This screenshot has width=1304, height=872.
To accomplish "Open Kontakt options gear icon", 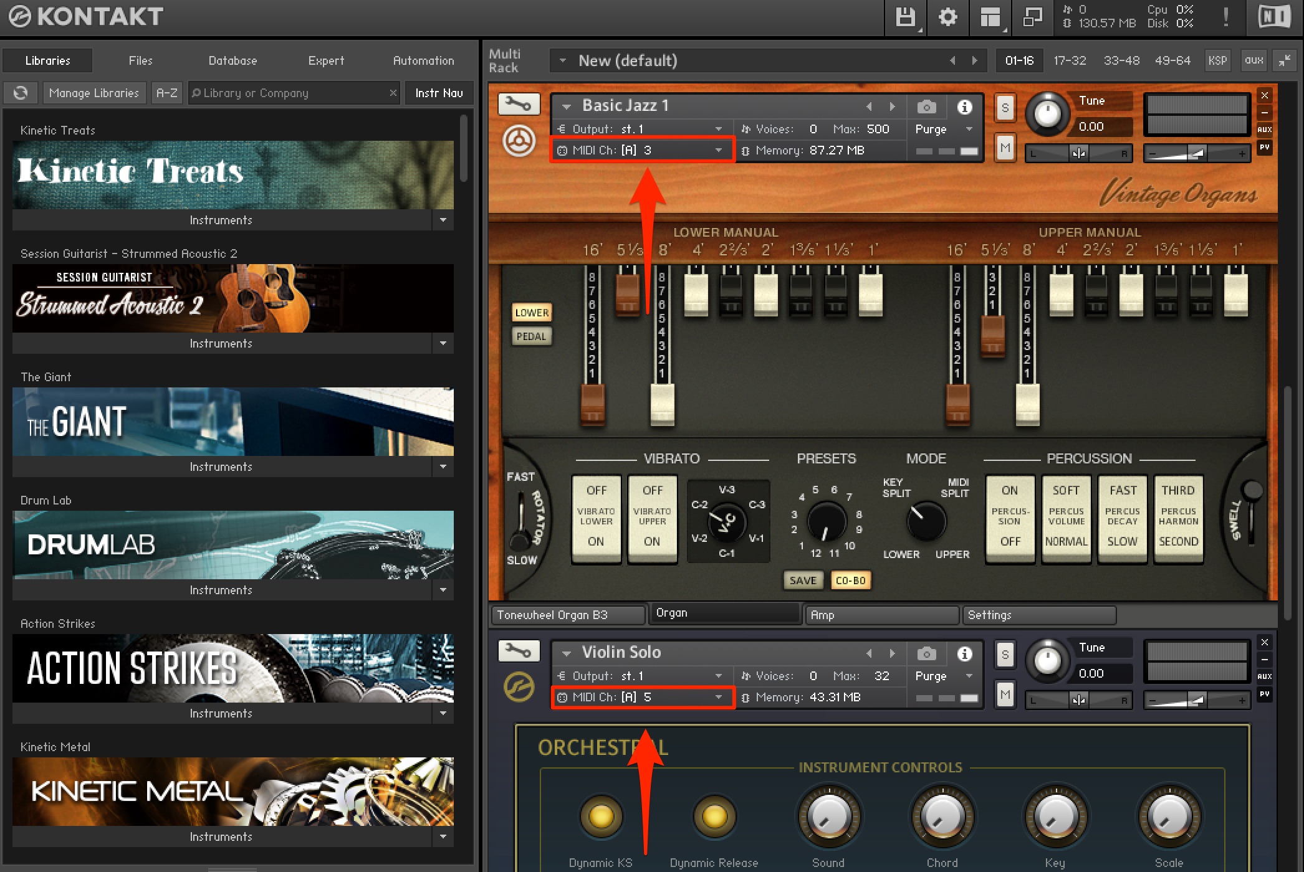I will tap(947, 17).
